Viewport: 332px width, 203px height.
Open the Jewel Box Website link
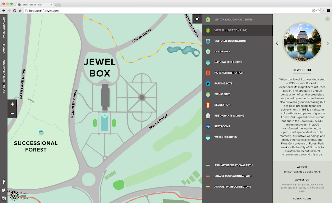[302, 167]
